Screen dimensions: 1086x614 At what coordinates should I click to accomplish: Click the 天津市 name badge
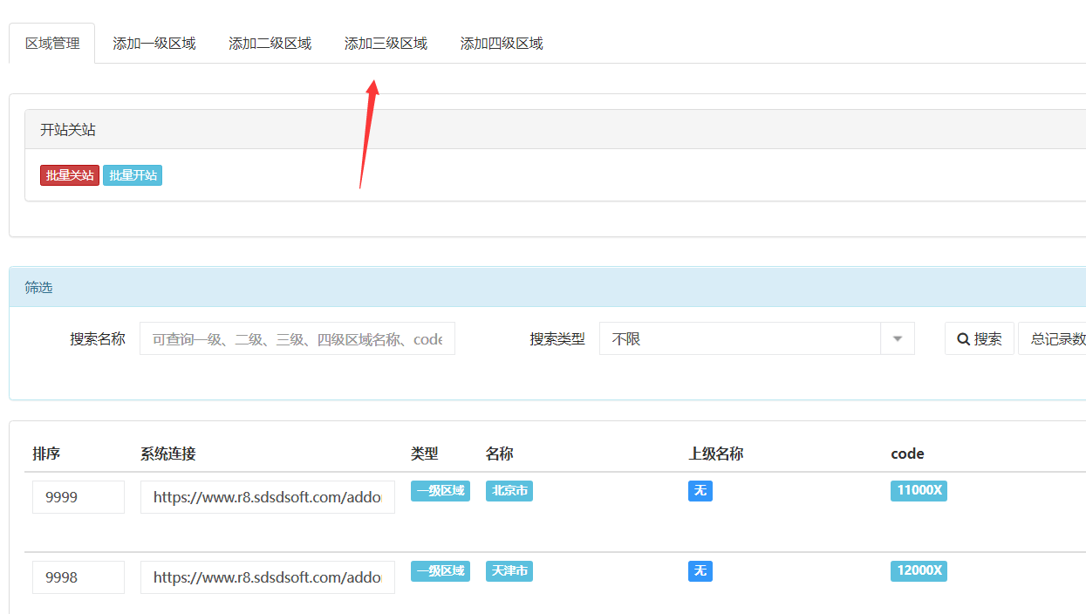(x=509, y=571)
